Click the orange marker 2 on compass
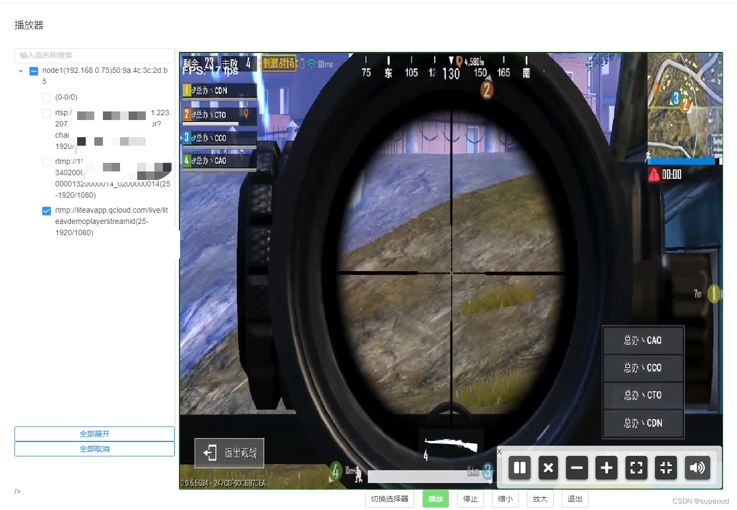The image size is (737, 510). point(487,89)
